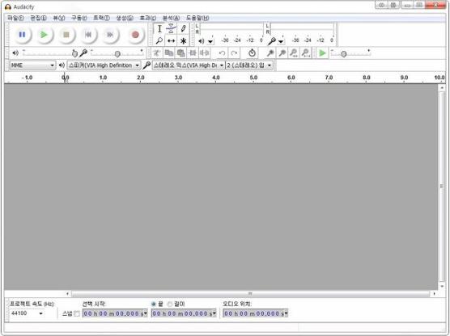Click the selection end time field
The width and height of the screenshot is (450, 336).
point(184,313)
